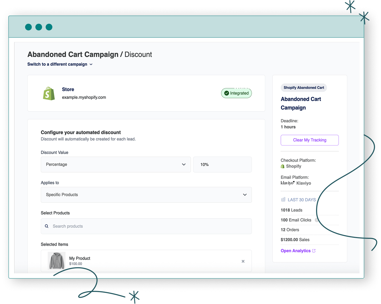Click the Clear My Tracking button

(x=310, y=140)
